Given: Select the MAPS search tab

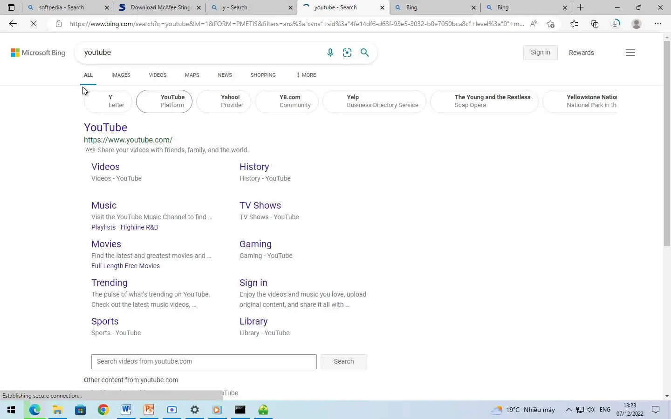Looking at the screenshot, I should coord(192,75).
